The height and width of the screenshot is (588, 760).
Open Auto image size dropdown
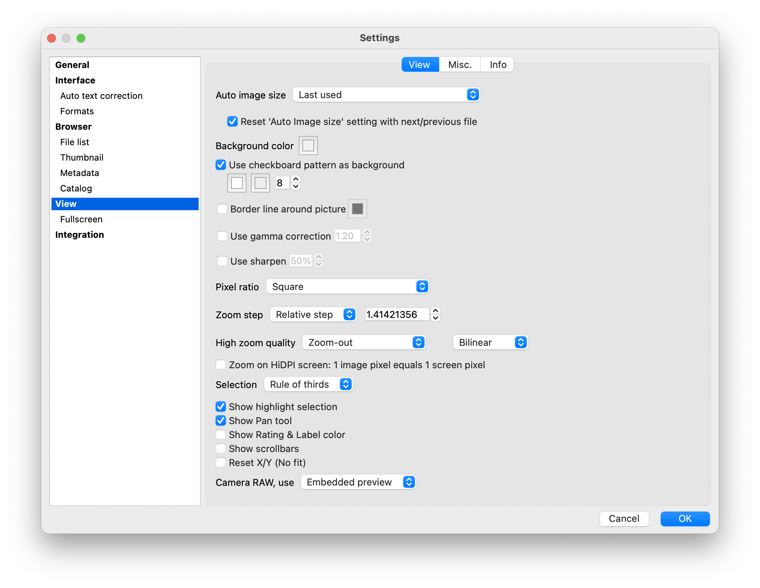coord(386,95)
